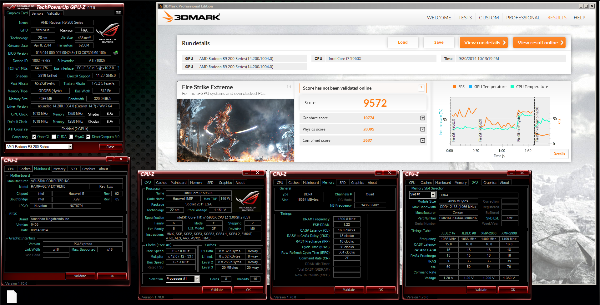
Task: Click the Graphics score value 10774
Action: [x=369, y=118]
